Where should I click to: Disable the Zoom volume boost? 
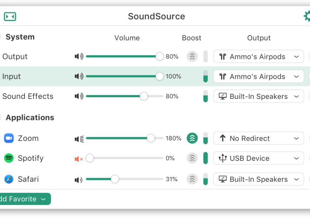[192, 139]
